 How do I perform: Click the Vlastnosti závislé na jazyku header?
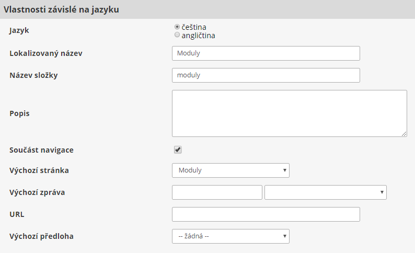click(x=62, y=10)
